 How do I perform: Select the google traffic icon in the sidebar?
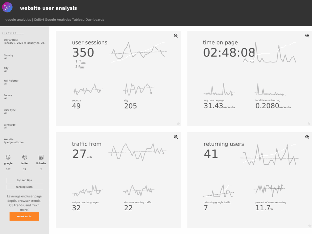[x=8, y=158]
